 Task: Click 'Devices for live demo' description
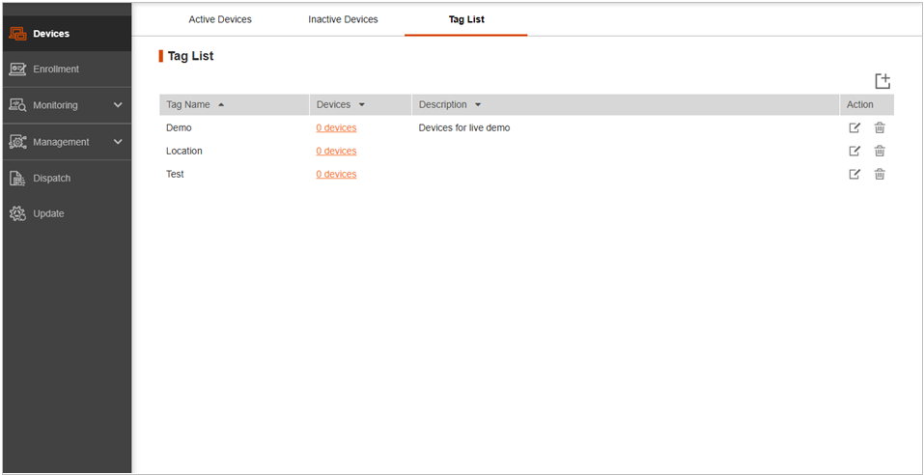tap(464, 127)
